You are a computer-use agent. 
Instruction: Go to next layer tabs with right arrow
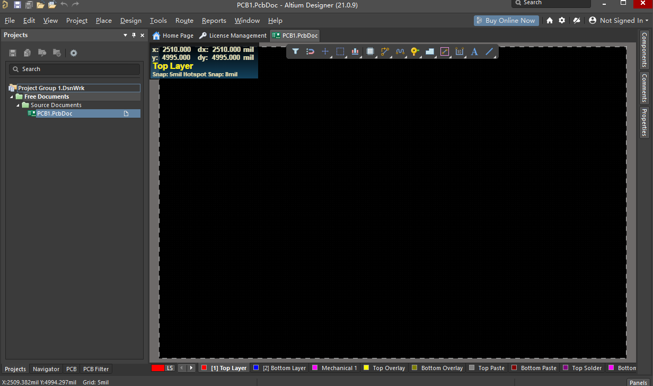(x=191, y=368)
